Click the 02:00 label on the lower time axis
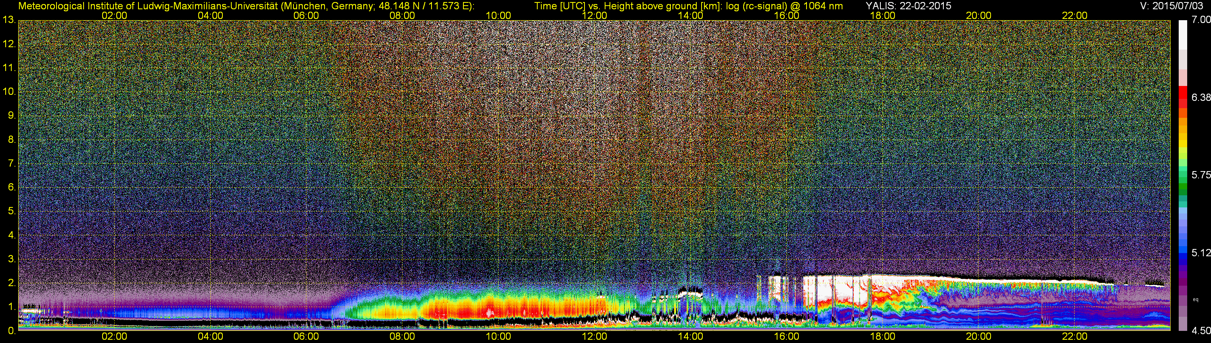1211x343 pixels. click(x=114, y=337)
